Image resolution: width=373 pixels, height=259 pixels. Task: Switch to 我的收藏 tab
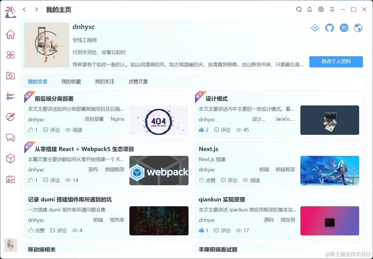(x=71, y=82)
